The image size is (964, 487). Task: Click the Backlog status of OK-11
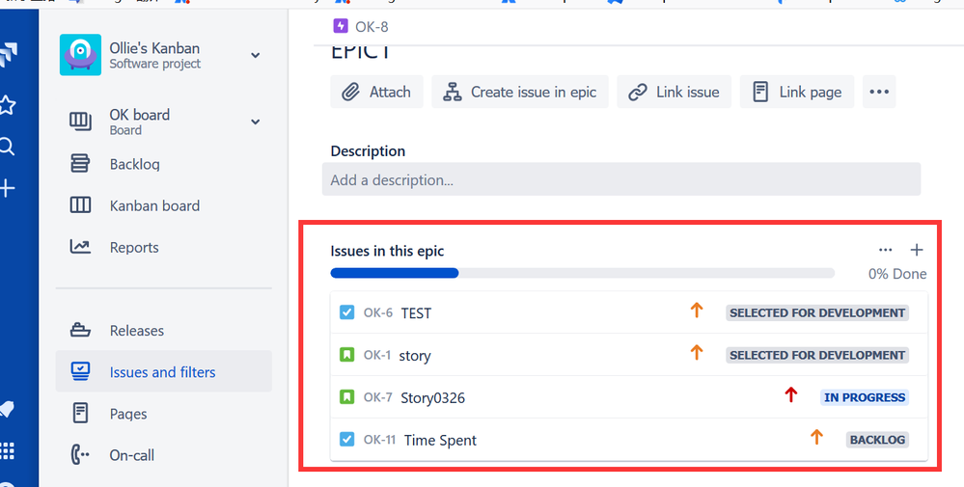pyautogui.click(x=877, y=440)
